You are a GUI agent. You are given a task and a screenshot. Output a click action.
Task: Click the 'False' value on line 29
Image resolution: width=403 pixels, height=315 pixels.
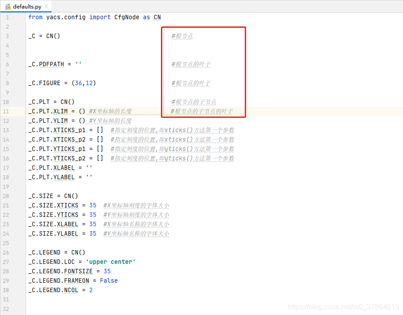coord(109,280)
